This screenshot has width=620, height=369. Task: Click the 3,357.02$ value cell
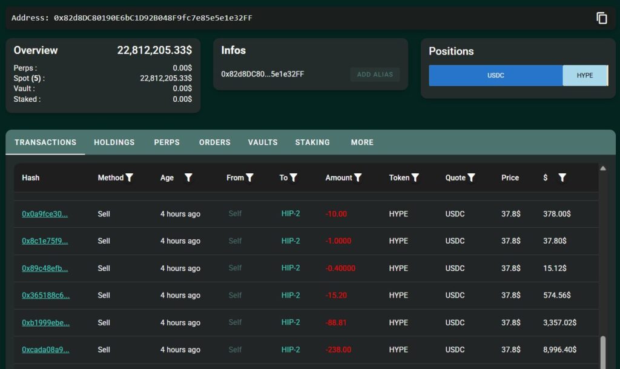[x=559, y=323]
